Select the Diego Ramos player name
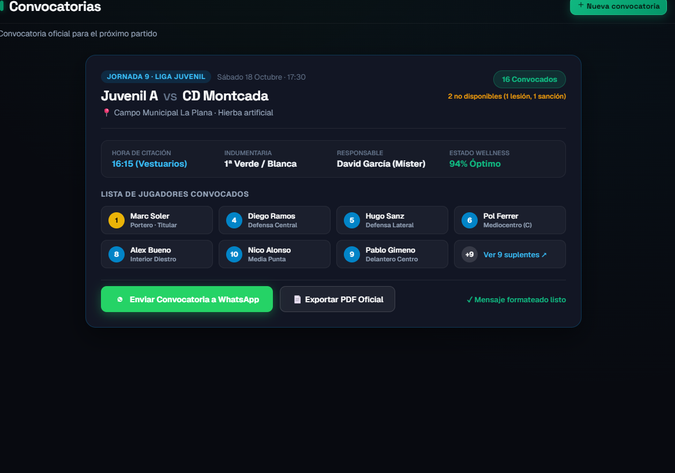Viewport: 675px width, 473px height. pyautogui.click(x=272, y=216)
